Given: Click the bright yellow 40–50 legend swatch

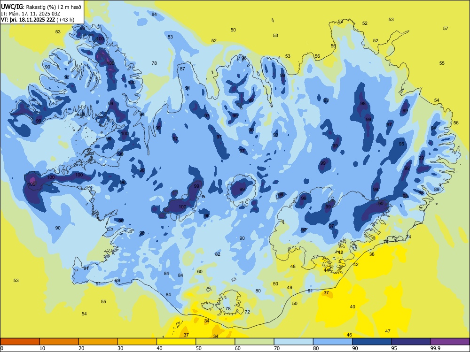Looking at the screenshot, I should tap(176, 342).
